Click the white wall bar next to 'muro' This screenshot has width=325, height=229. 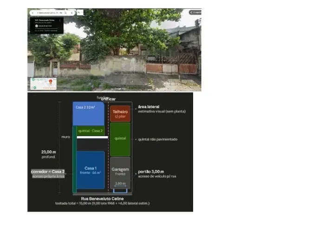(x=92, y=137)
